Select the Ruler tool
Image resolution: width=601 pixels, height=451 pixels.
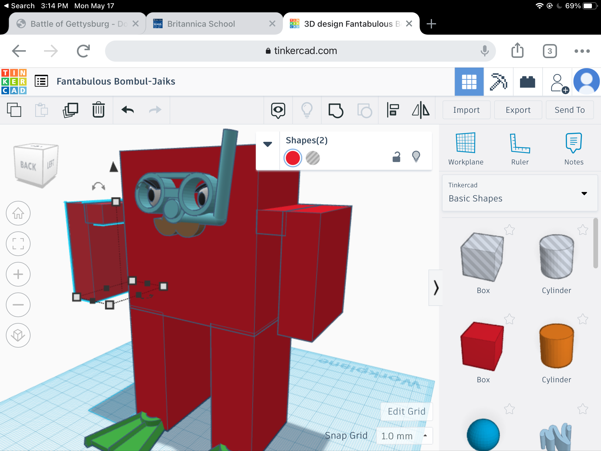tap(520, 149)
